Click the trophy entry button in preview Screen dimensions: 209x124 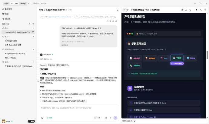point(150,58)
